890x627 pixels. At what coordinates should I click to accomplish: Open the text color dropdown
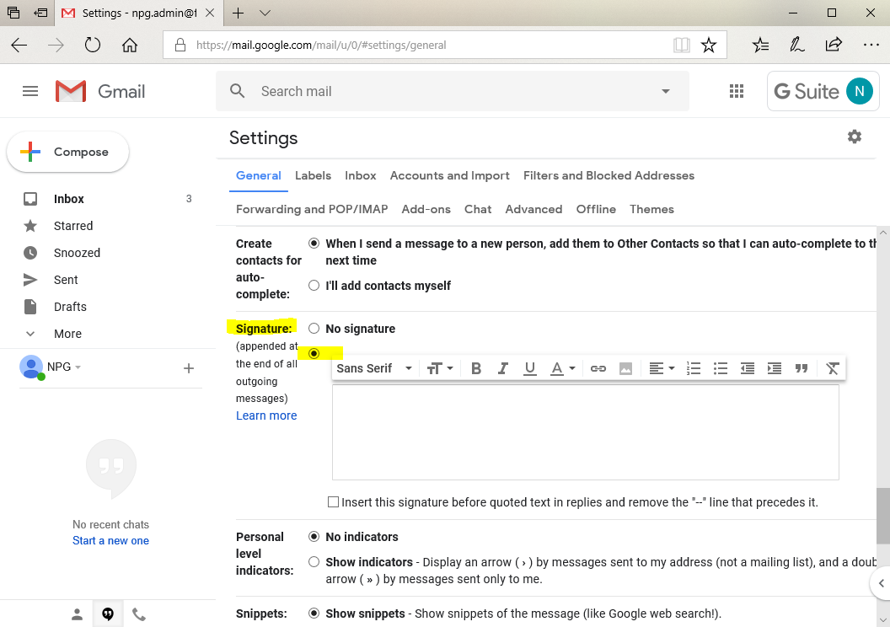(x=563, y=368)
